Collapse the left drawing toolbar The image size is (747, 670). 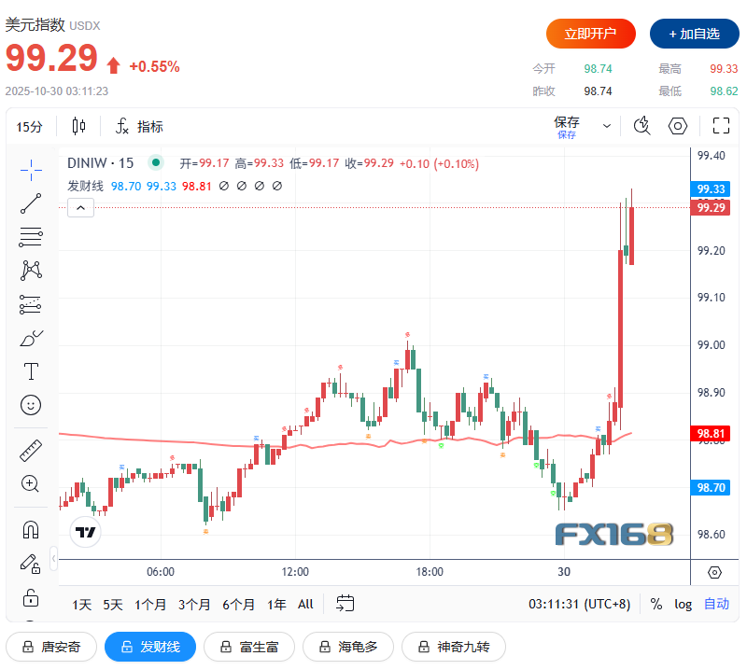53,558
